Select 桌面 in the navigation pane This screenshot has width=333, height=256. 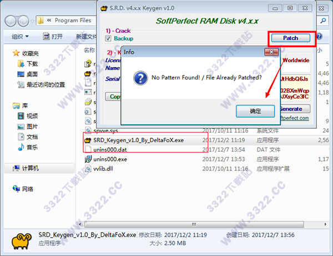tap(32, 74)
